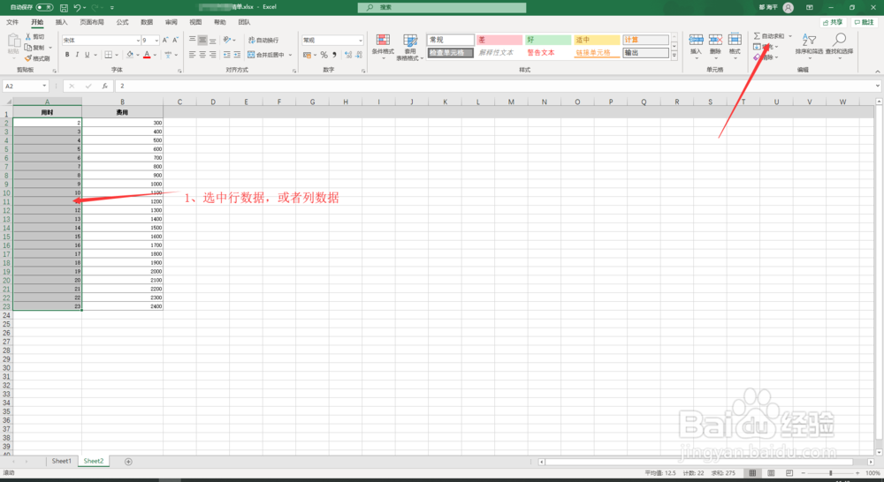Open Sort & Filter (排序和筛选)
Image resolution: width=884 pixels, height=482 pixels.
pyautogui.click(x=809, y=46)
